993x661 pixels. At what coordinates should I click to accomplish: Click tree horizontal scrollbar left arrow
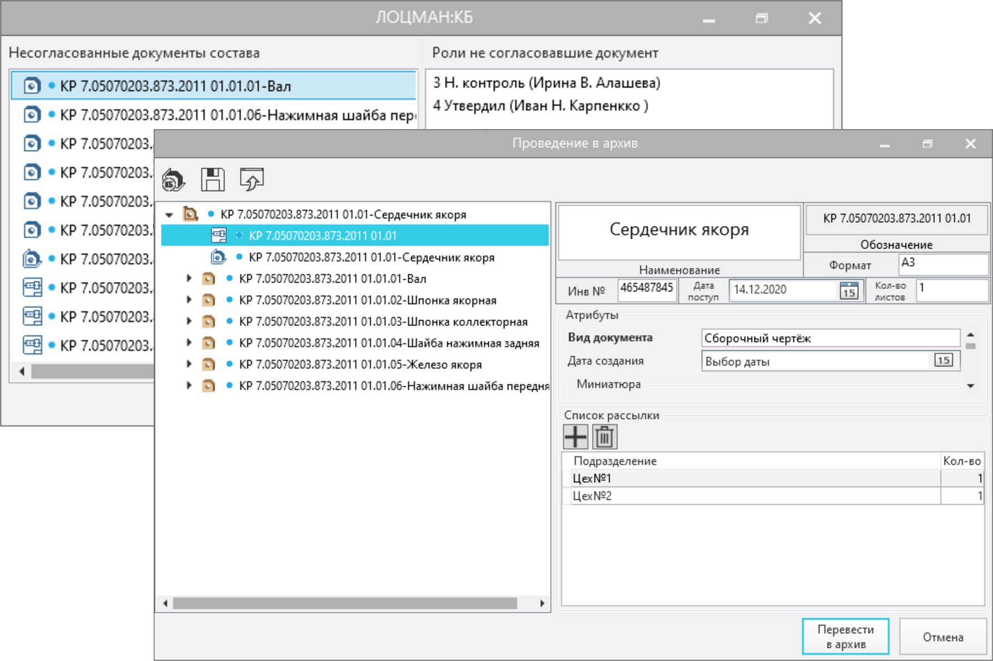coord(165,603)
